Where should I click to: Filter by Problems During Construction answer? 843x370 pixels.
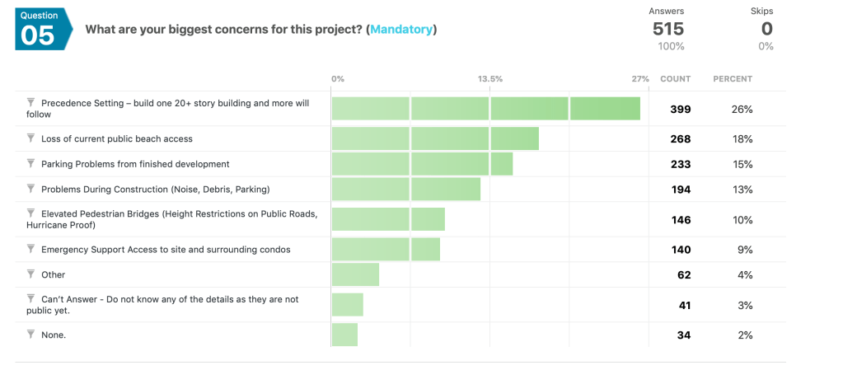click(x=31, y=189)
